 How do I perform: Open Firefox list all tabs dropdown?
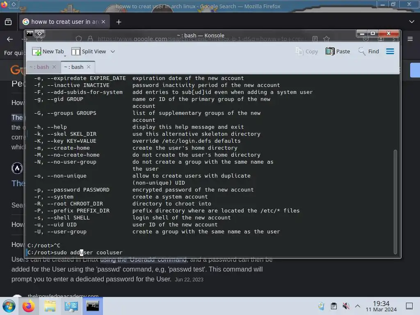click(x=412, y=22)
